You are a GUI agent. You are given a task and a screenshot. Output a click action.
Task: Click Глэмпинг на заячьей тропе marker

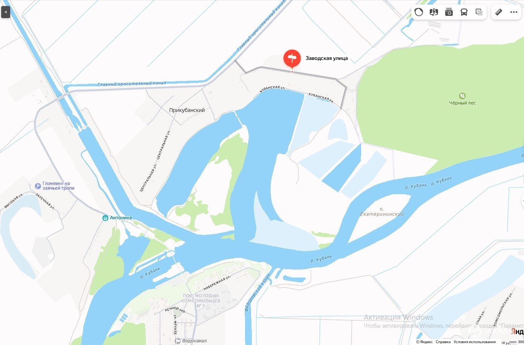[x=38, y=186]
